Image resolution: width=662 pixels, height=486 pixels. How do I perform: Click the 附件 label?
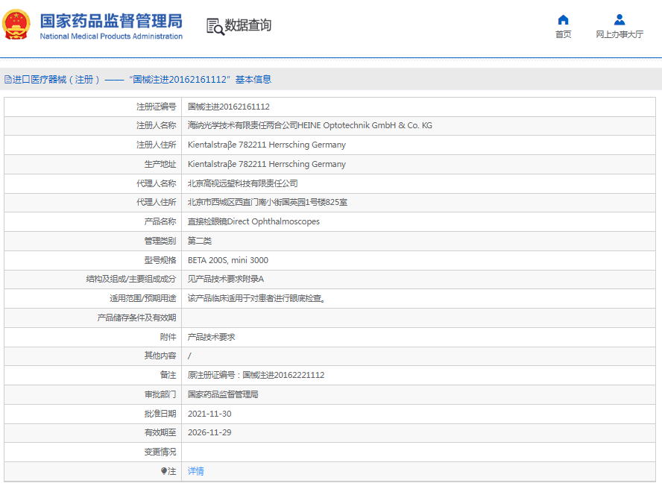click(x=168, y=338)
